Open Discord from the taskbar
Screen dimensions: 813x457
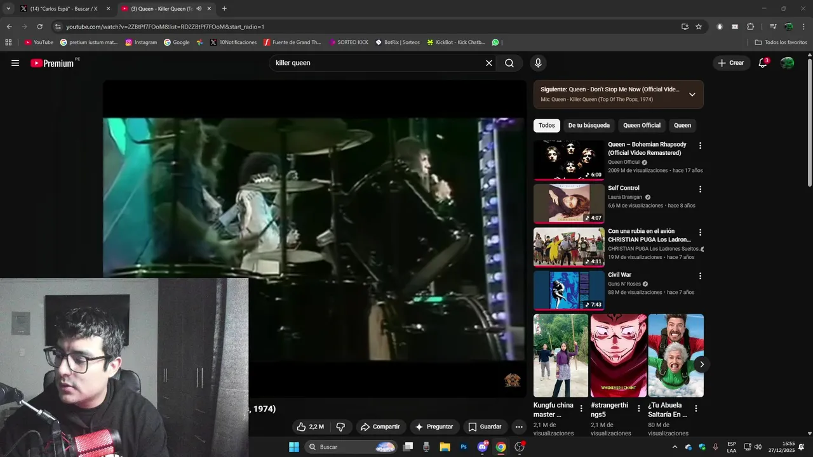point(482,447)
